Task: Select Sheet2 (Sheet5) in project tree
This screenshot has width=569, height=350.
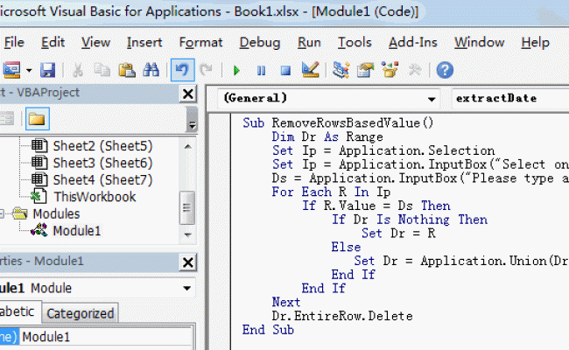Action: 102,146
